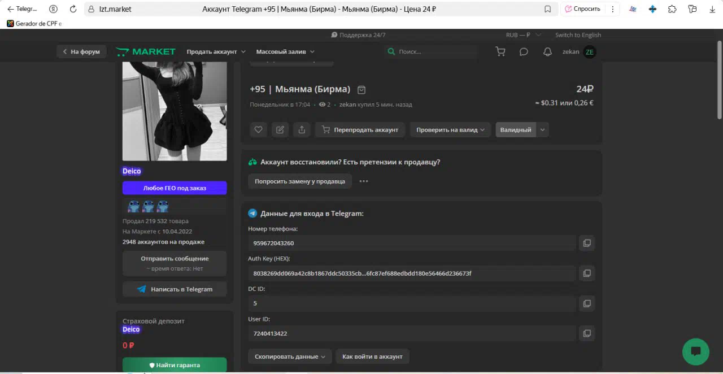Click Как войти в аккаунт button

tap(373, 356)
